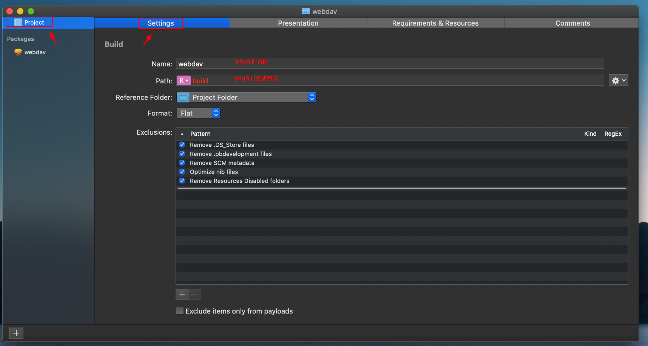Uncheck Remove Resources Disabled folders
This screenshot has height=346, width=648.
(182, 181)
